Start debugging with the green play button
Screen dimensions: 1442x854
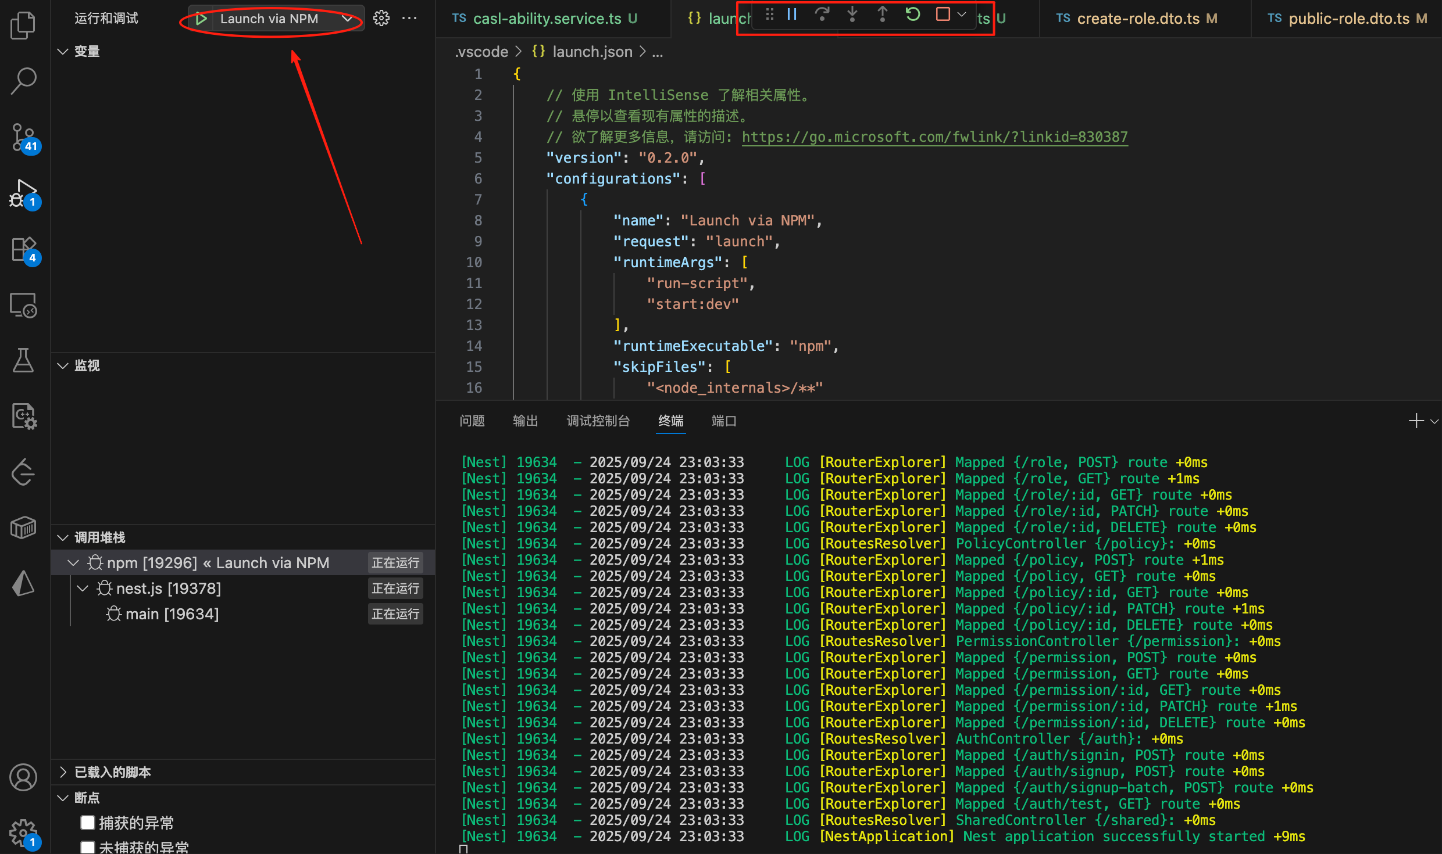pos(201,19)
